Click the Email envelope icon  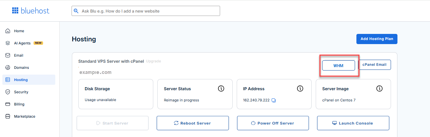point(8,55)
